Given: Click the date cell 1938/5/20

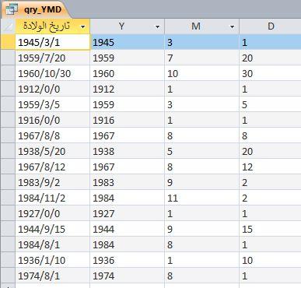Looking at the screenshot, I should point(53,151).
